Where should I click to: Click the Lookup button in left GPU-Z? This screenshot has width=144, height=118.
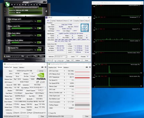[x=41, y=71]
